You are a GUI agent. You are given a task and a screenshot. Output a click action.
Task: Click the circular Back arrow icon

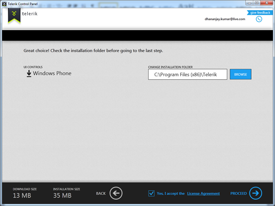point(116,193)
